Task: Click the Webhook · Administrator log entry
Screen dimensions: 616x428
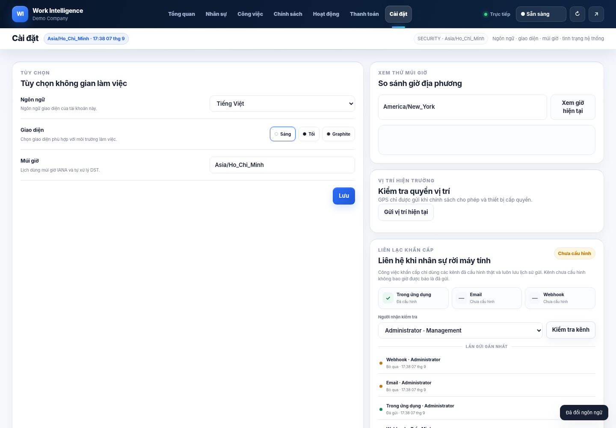Action: [x=487, y=363]
